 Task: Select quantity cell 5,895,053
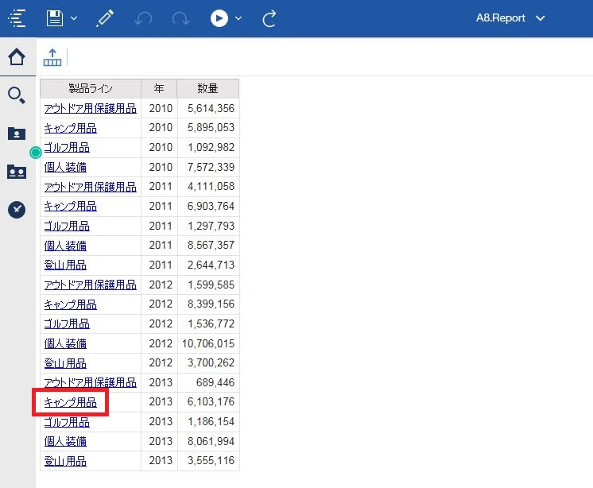pos(208,128)
